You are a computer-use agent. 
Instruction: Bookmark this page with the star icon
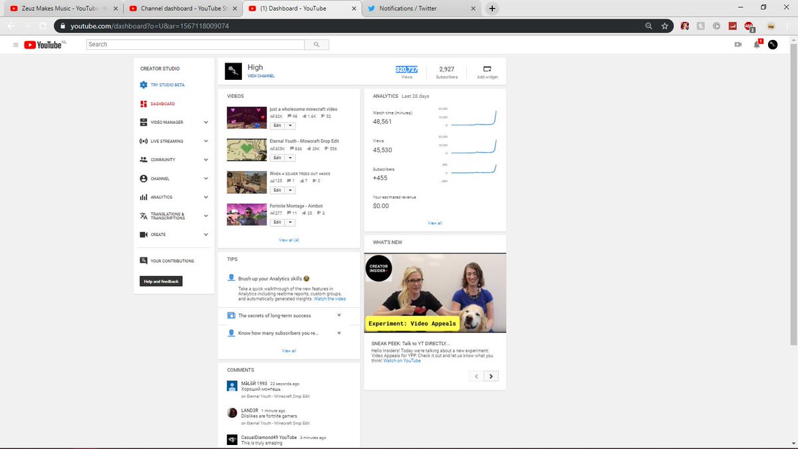[665, 27]
